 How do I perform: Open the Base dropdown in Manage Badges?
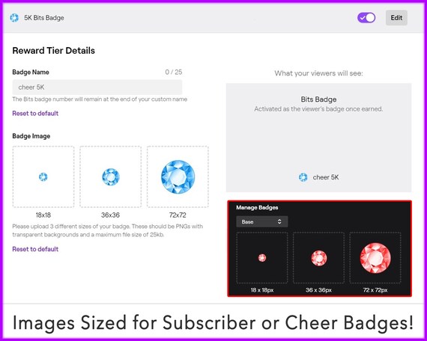[x=261, y=221]
